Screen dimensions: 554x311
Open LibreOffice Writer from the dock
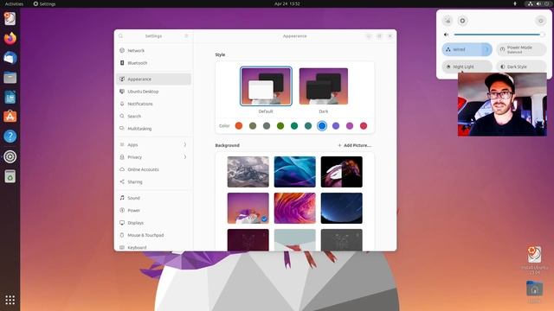tap(10, 97)
